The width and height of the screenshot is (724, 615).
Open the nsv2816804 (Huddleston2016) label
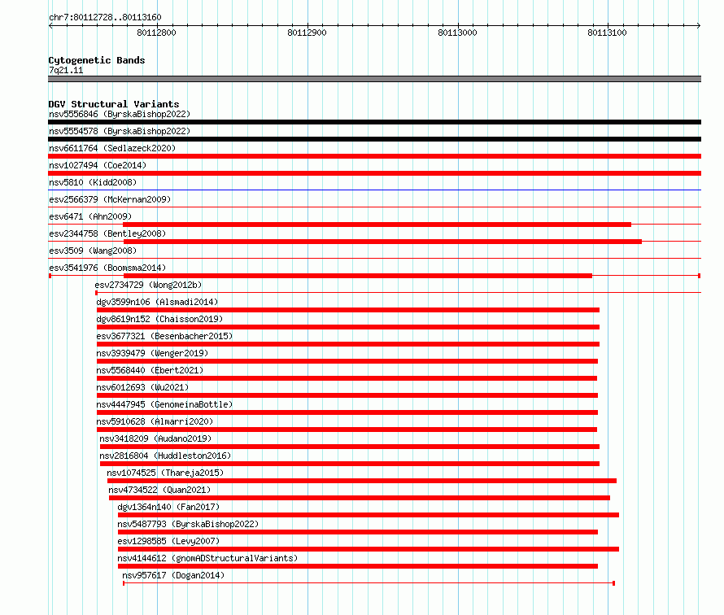(x=165, y=456)
